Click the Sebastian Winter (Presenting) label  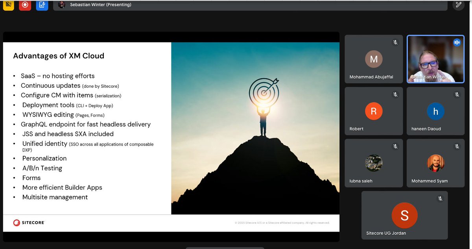tap(101, 5)
